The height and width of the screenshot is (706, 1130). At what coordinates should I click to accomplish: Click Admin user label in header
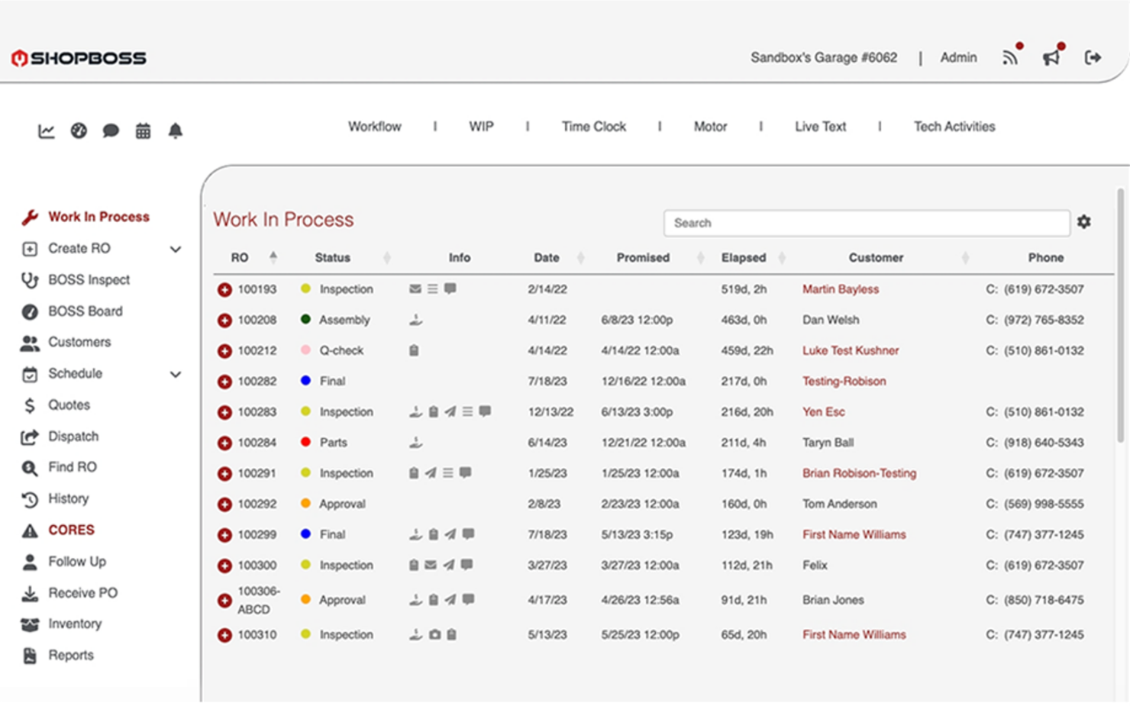[958, 57]
